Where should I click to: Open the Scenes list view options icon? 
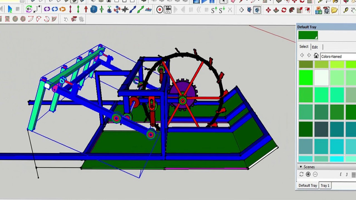(353, 174)
